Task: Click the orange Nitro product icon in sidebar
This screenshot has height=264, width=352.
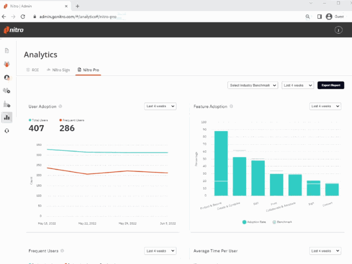Action: (x=7, y=64)
